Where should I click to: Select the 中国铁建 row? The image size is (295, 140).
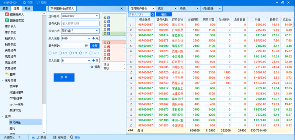tap(209, 125)
